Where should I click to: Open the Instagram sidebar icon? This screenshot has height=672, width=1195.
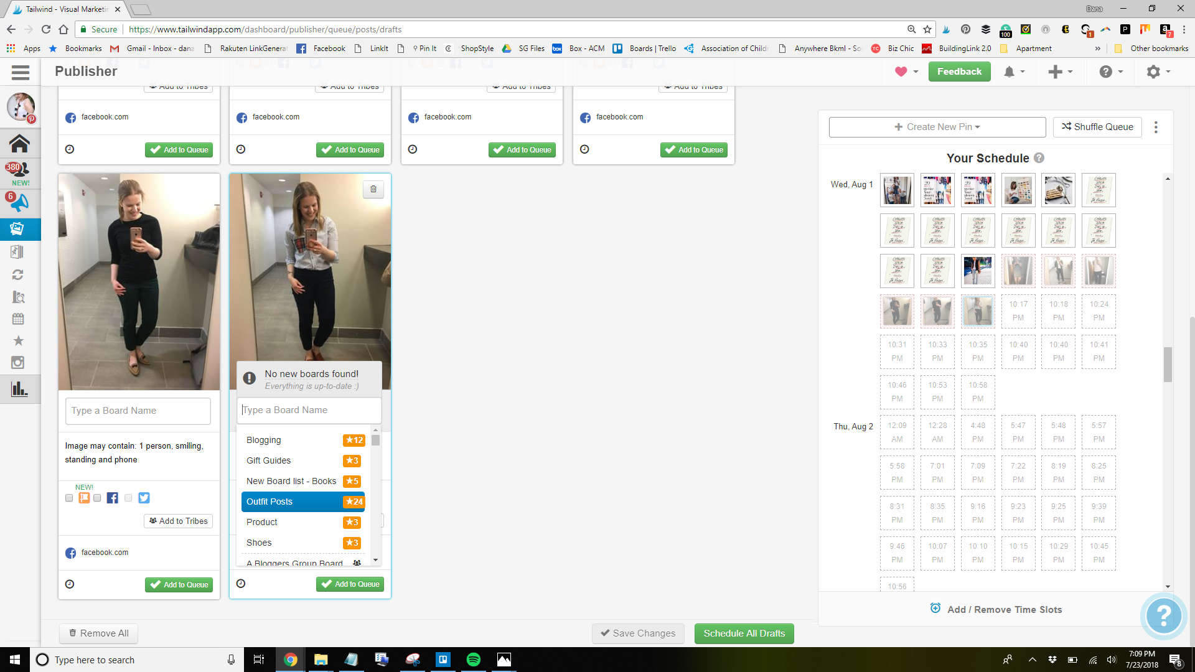click(18, 362)
